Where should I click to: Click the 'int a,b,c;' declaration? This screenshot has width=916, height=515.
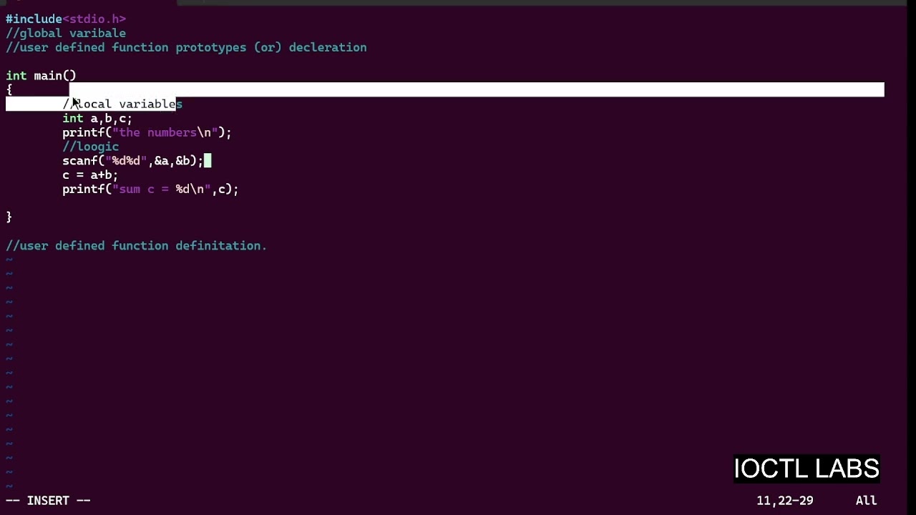click(97, 118)
